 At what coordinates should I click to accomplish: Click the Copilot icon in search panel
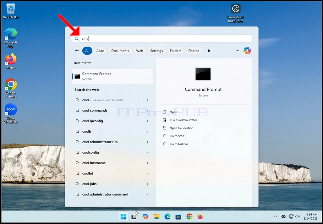[x=247, y=51]
